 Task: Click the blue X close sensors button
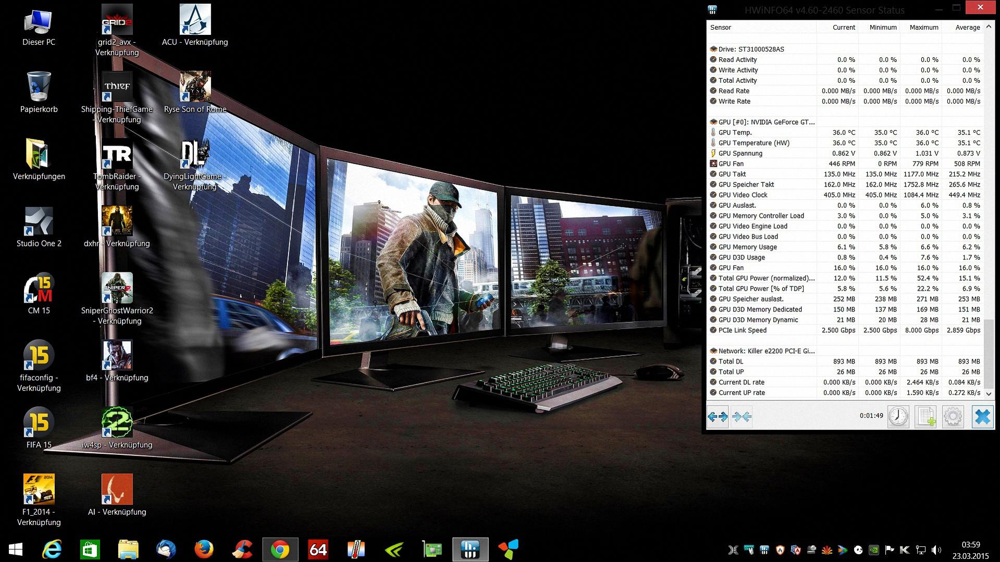982,417
